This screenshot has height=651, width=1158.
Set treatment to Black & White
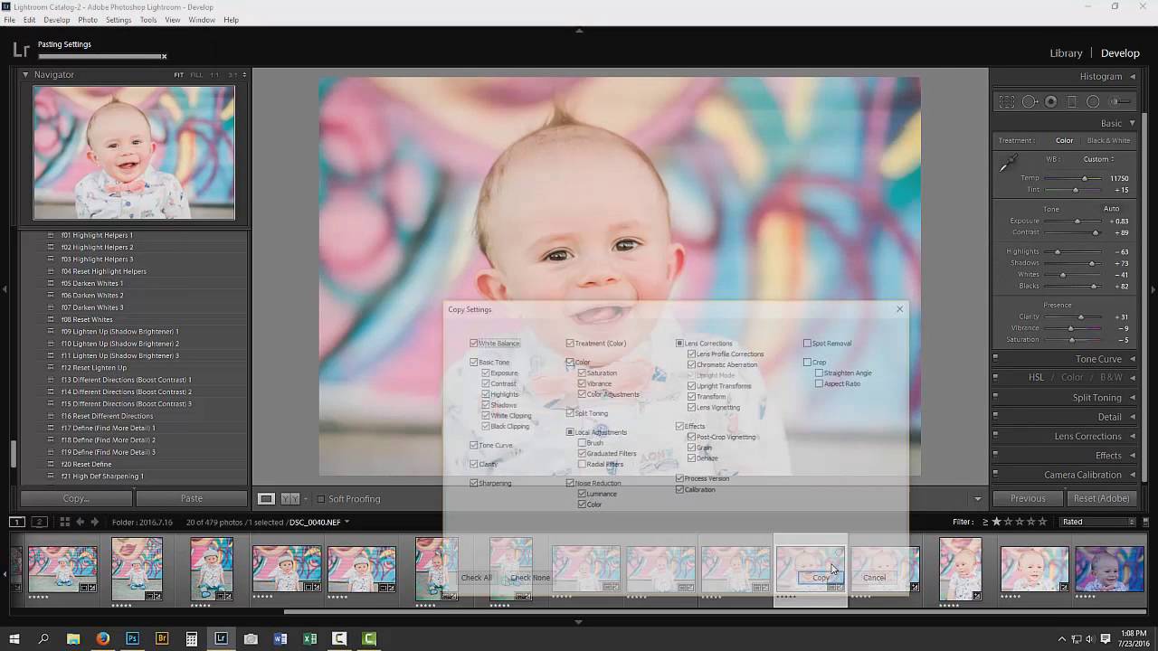point(1108,140)
